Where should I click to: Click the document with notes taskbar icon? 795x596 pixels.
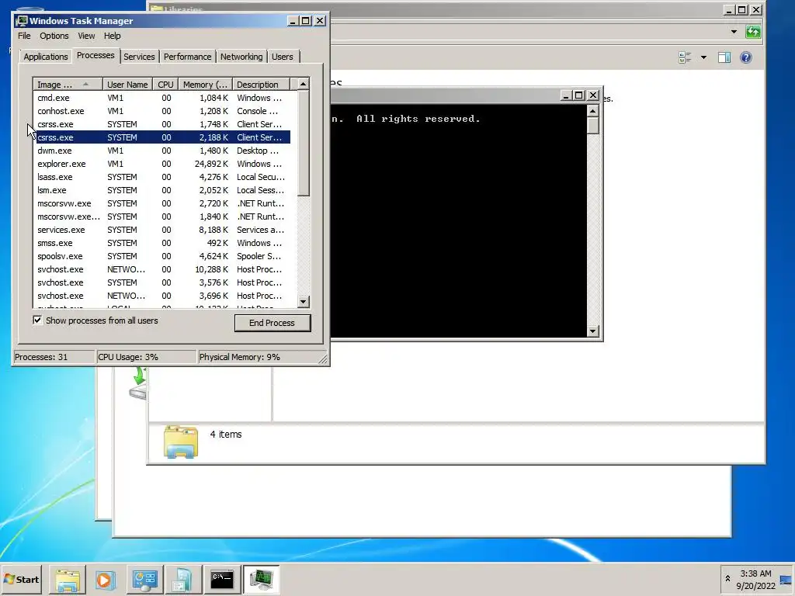pos(183,579)
